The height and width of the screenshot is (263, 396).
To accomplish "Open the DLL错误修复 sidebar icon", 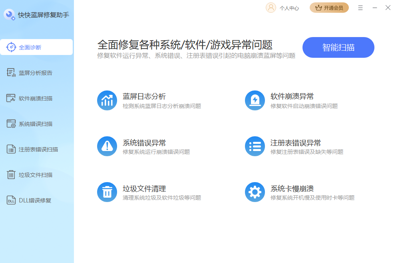I will pos(11,200).
